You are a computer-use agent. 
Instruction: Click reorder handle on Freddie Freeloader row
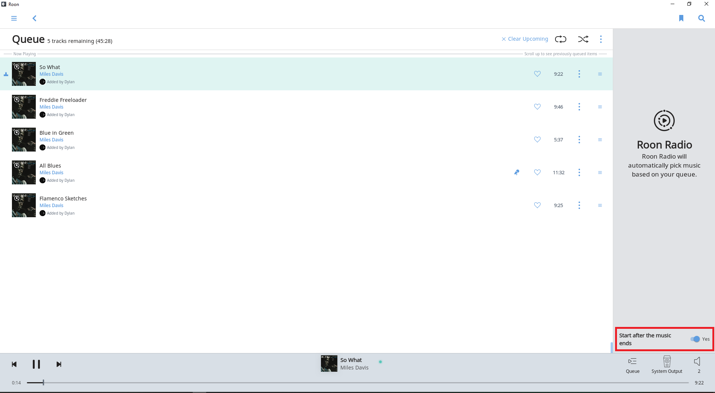pyautogui.click(x=600, y=107)
